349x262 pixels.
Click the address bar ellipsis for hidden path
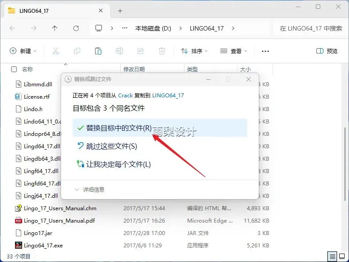[125, 28]
